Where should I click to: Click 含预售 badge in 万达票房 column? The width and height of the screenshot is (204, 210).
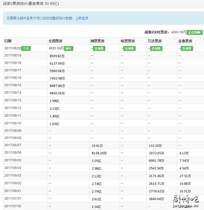click(x=156, y=48)
